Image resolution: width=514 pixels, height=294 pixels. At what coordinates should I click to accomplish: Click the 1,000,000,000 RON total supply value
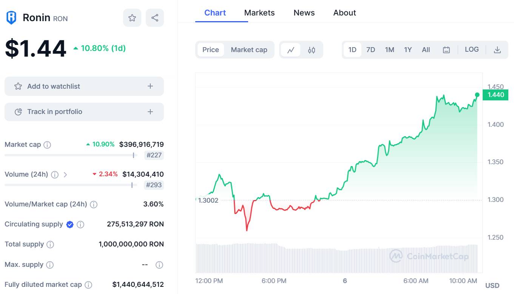(x=131, y=244)
